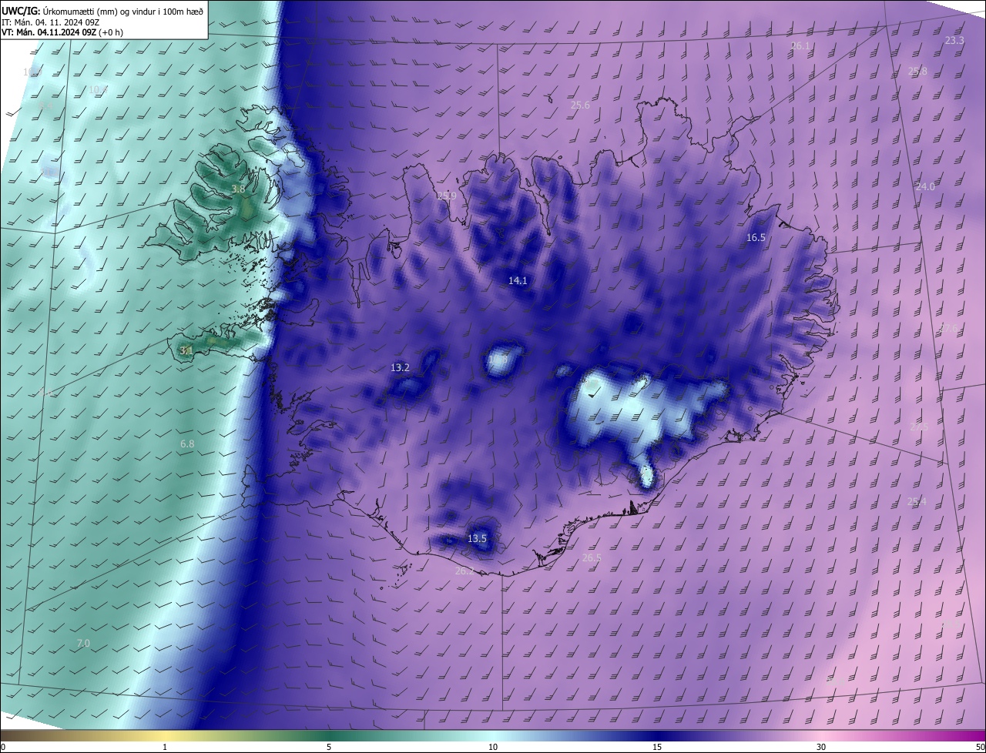
Task: Click the colorbar tick label 5
Action: (x=329, y=747)
